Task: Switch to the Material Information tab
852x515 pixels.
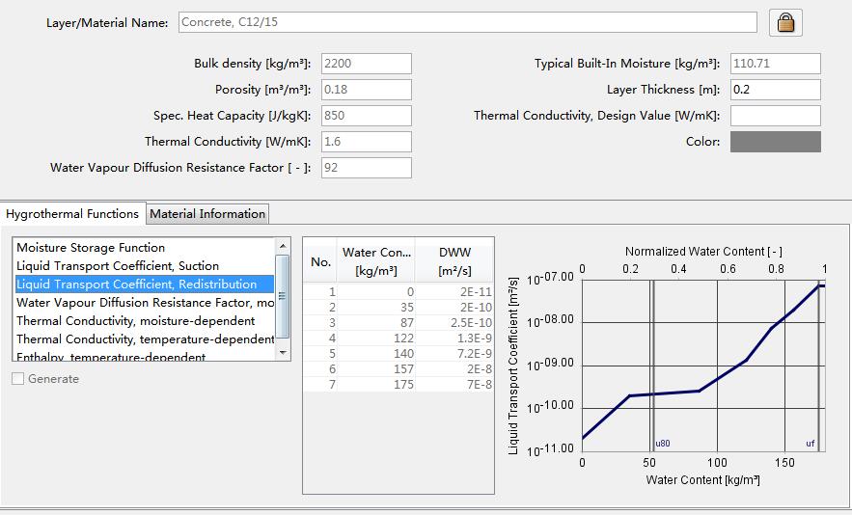Action: tap(207, 213)
